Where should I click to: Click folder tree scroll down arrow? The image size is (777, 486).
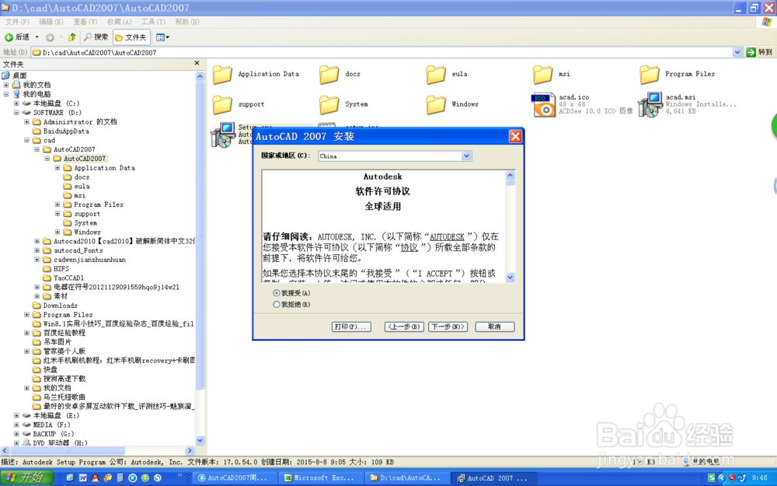pyautogui.click(x=200, y=440)
